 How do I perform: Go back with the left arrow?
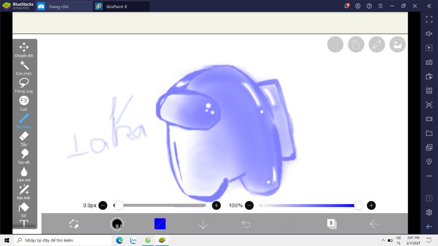375,224
